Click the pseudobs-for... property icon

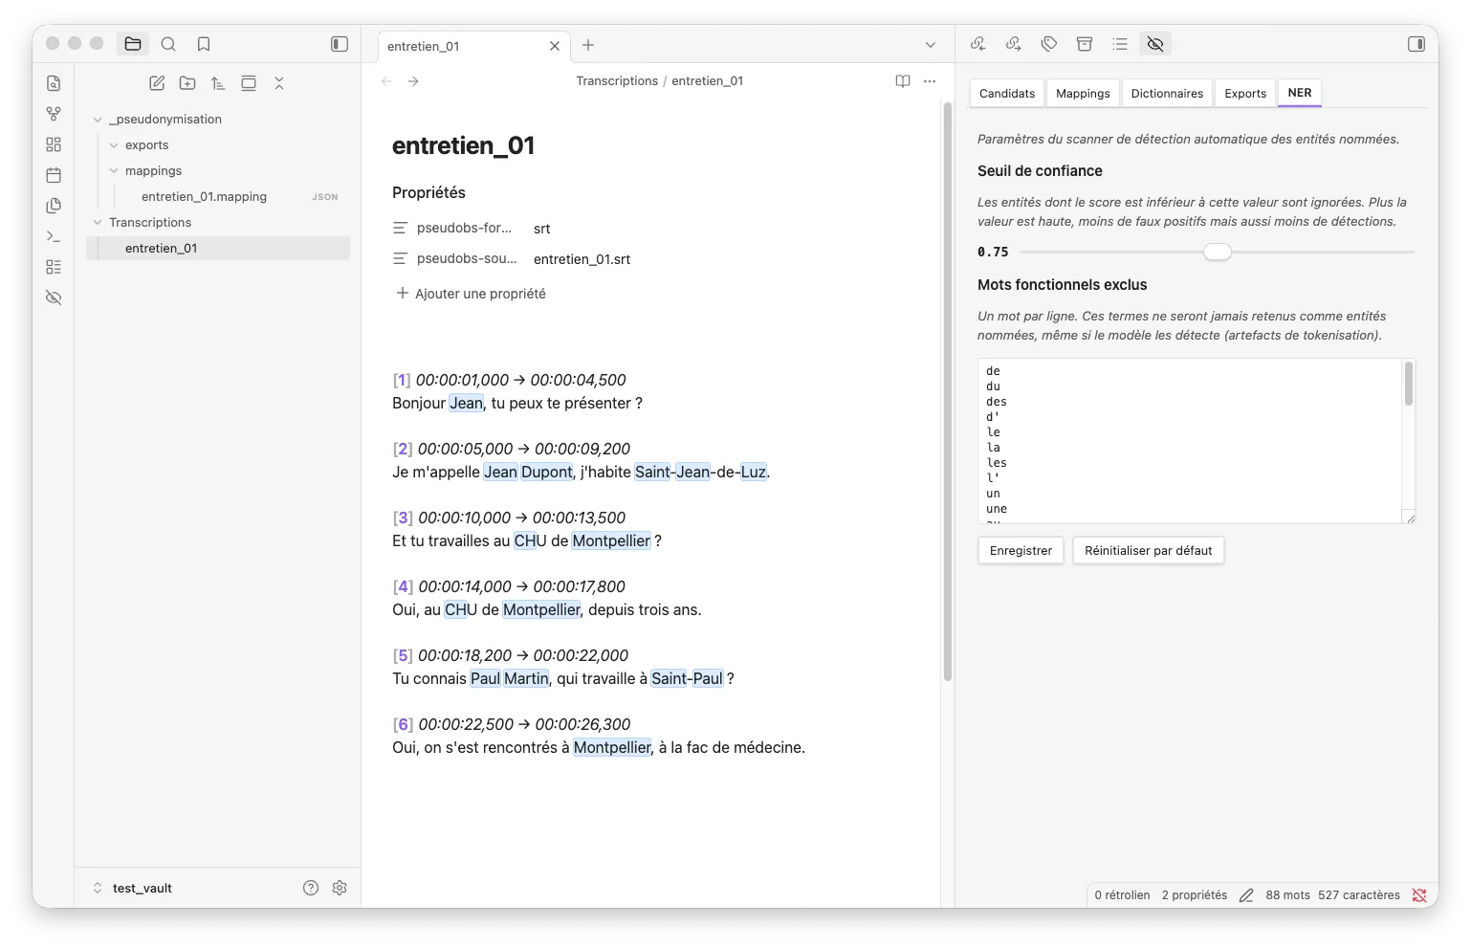tap(401, 229)
